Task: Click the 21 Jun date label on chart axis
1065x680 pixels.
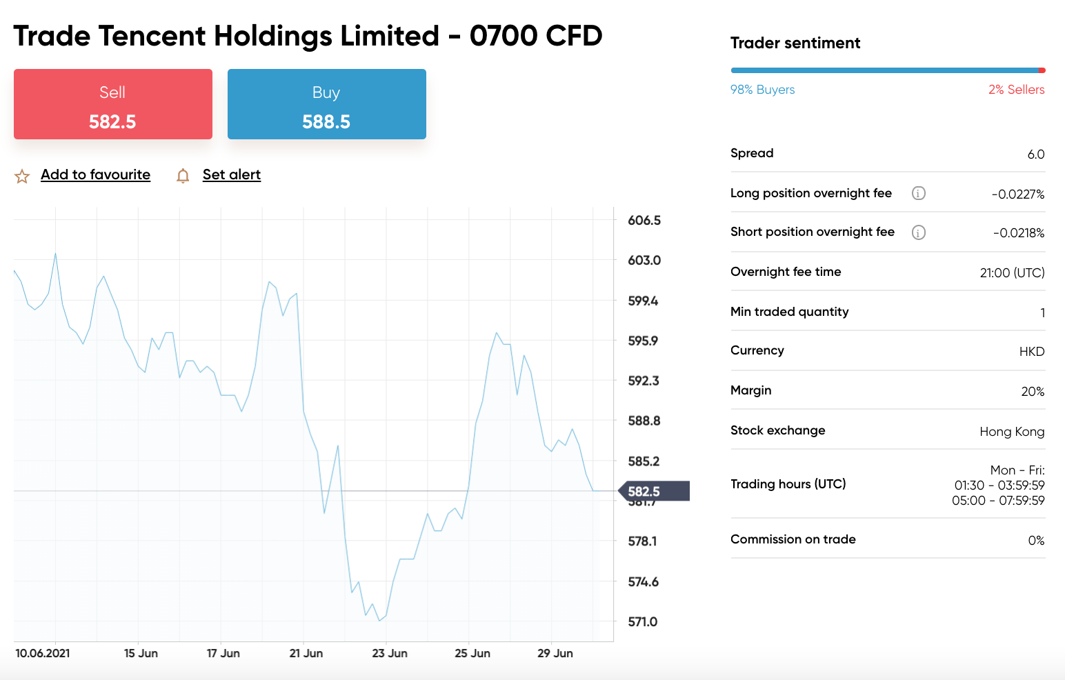Action: point(306,653)
